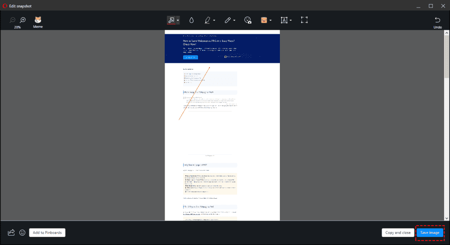450x245 pixels.
Task: Click the zoom out magnifier icon
Action: click(x=12, y=20)
